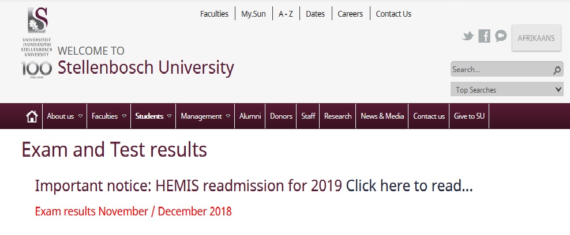This screenshot has width=570, height=235.
Task: Open the Facebook icon
Action: (485, 36)
